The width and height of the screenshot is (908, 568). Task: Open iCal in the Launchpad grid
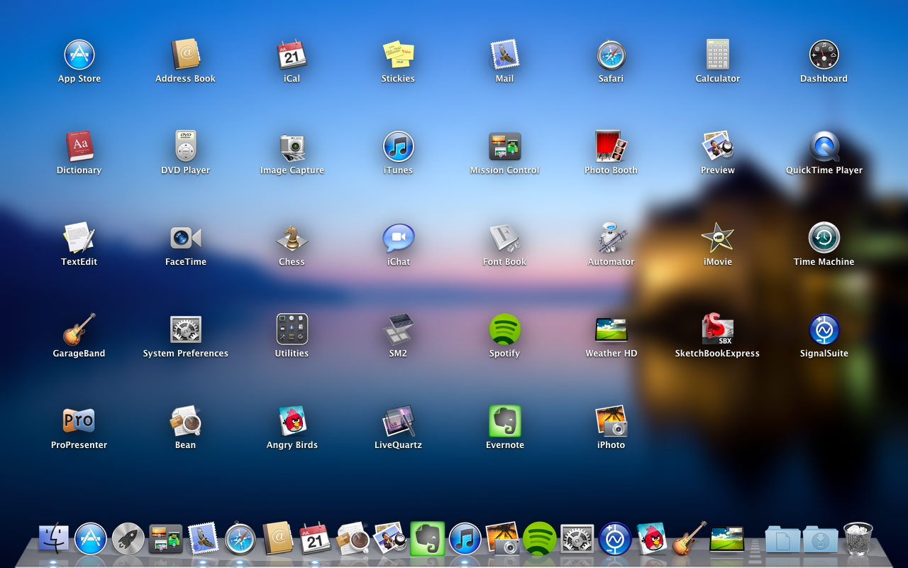pyautogui.click(x=292, y=55)
